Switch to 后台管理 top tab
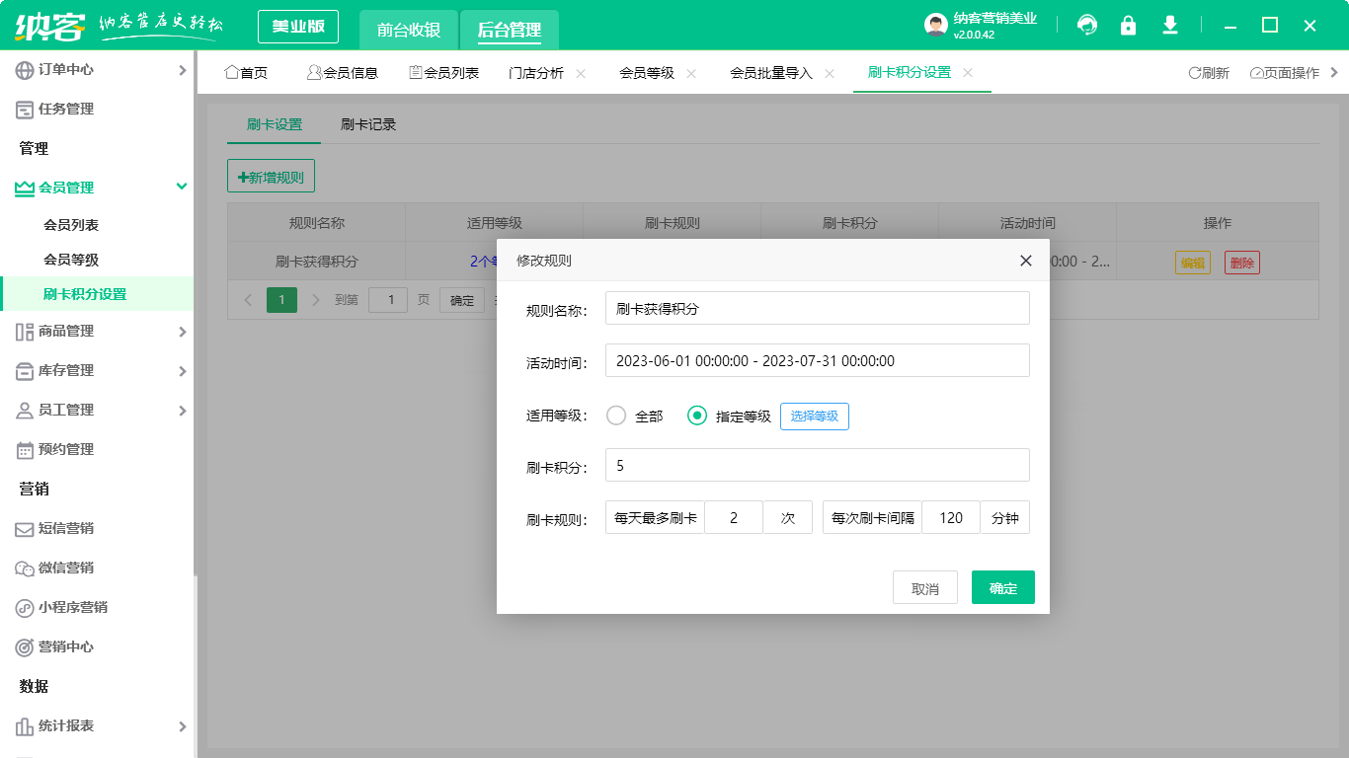The image size is (1349, 758). point(509,30)
